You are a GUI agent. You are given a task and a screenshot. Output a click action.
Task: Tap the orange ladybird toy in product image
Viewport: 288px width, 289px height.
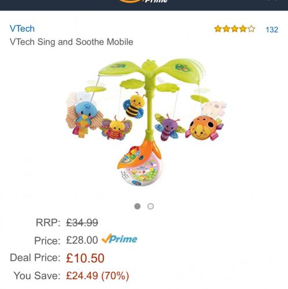point(204,128)
